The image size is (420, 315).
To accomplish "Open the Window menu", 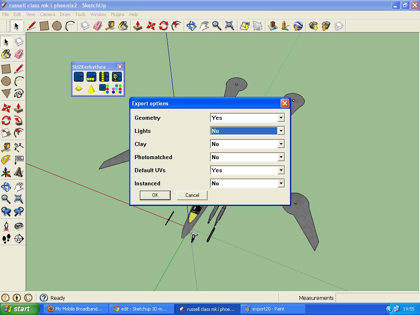I will tap(98, 14).
